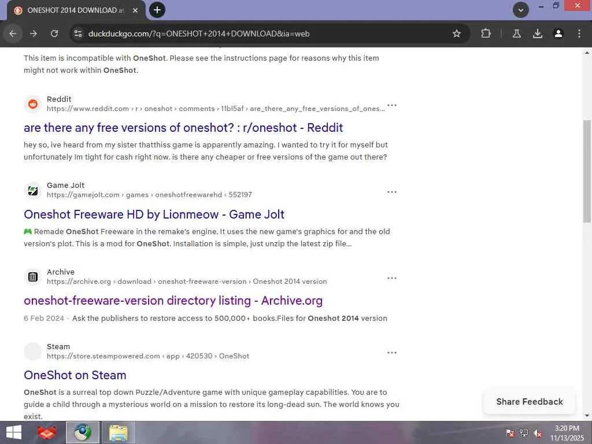592x444 pixels.
Task: Click the archive.org result URL
Action: (x=187, y=282)
